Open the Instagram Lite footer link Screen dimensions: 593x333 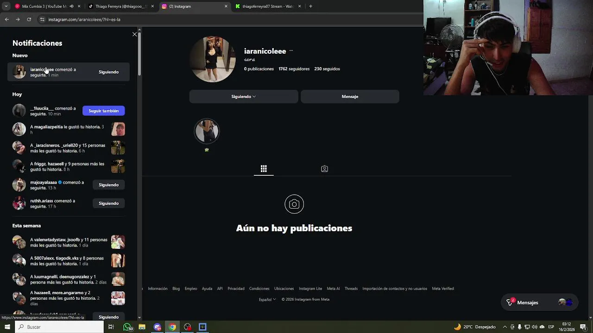coord(310,289)
